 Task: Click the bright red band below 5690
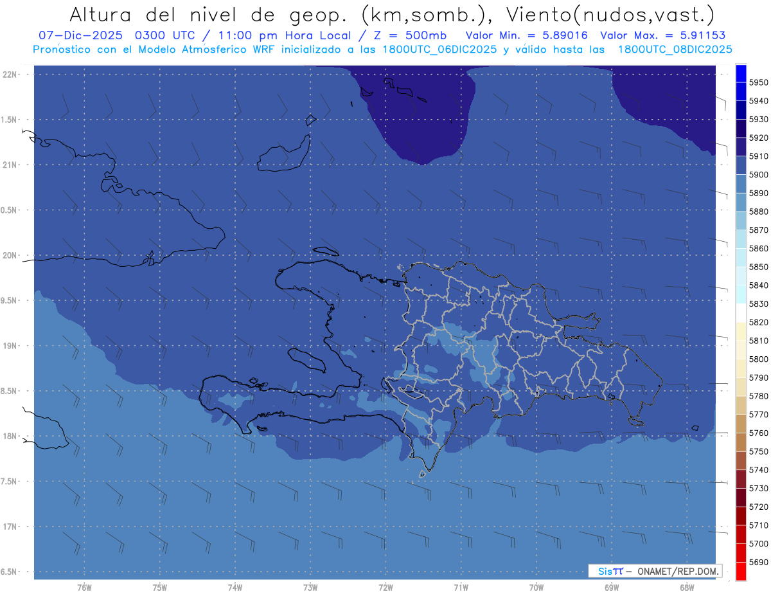(x=741, y=571)
